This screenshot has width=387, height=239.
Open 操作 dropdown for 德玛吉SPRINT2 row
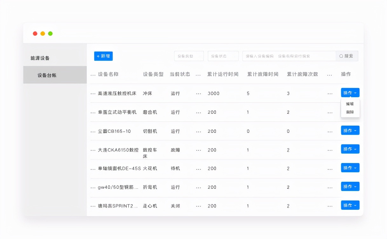(x=350, y=205)
